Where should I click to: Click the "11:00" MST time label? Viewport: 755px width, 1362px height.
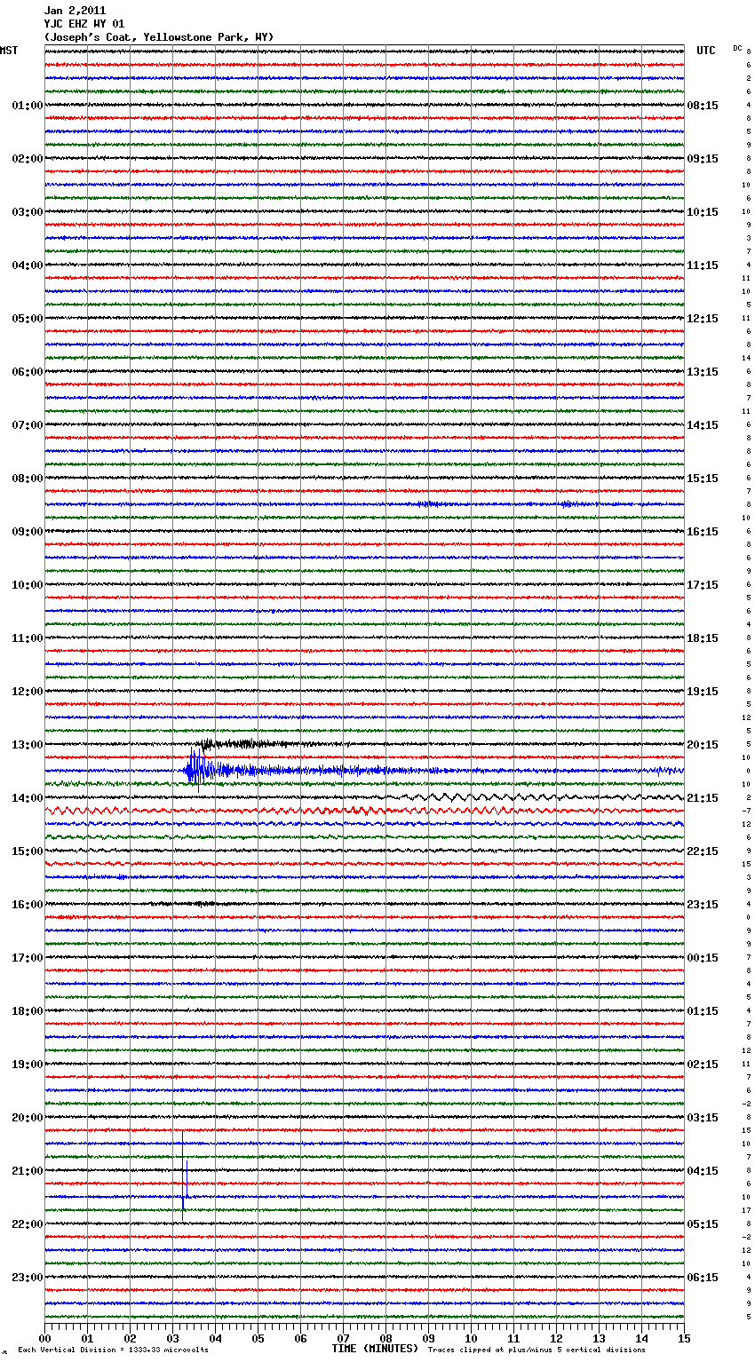point(28,638)
